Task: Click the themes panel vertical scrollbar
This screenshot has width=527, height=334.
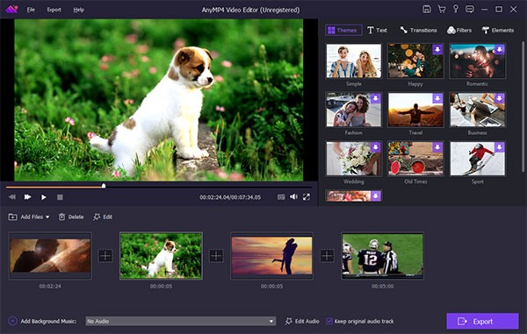Action: click(523, 107)
